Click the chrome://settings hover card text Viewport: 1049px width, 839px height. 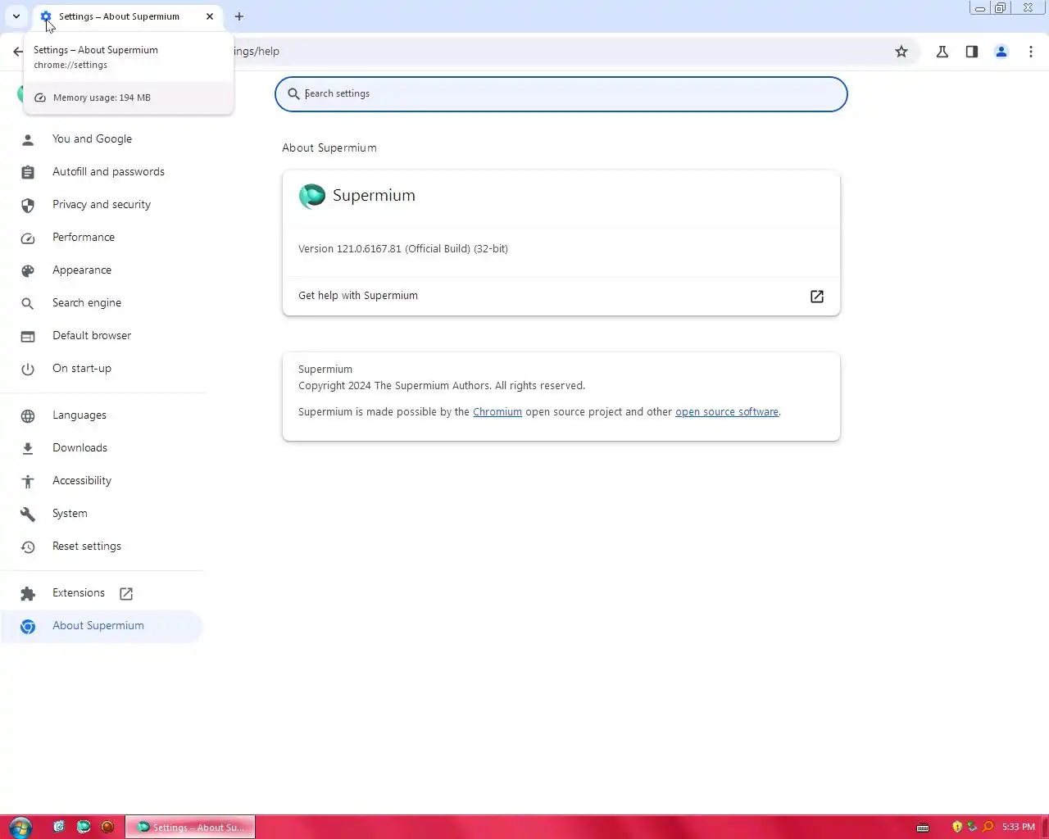pyautogui.click(x=70, y=65)
